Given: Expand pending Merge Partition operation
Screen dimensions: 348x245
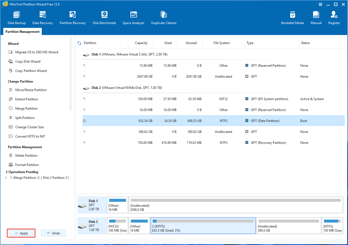Looking at the screenshot, I should [x=6, y=178].
